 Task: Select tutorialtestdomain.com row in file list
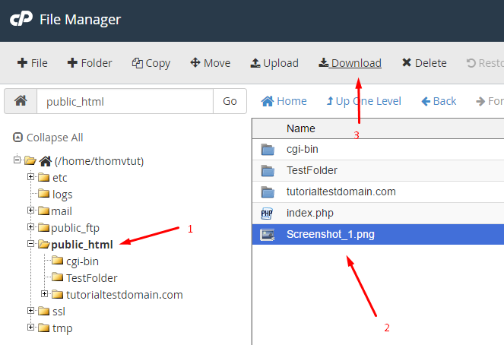[378, 191]
